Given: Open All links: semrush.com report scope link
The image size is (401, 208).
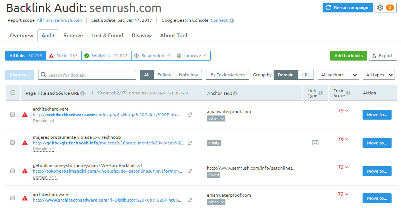Looking at the screenshot, I should 59,20.
